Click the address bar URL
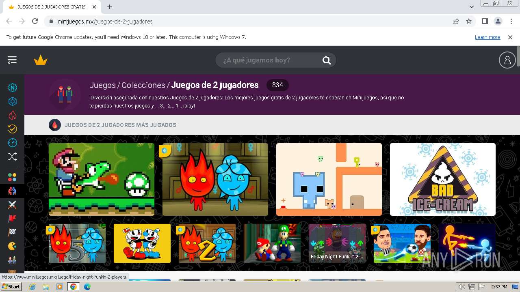This screenshot has width=520, height=292. [105, 21]
